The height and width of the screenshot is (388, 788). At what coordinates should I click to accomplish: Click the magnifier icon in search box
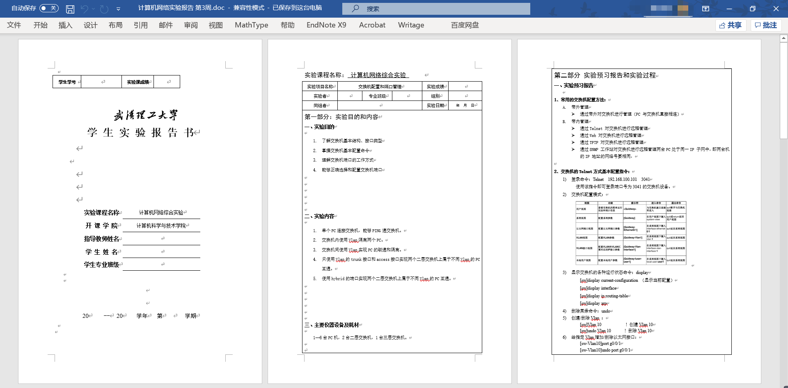[355, 9]
